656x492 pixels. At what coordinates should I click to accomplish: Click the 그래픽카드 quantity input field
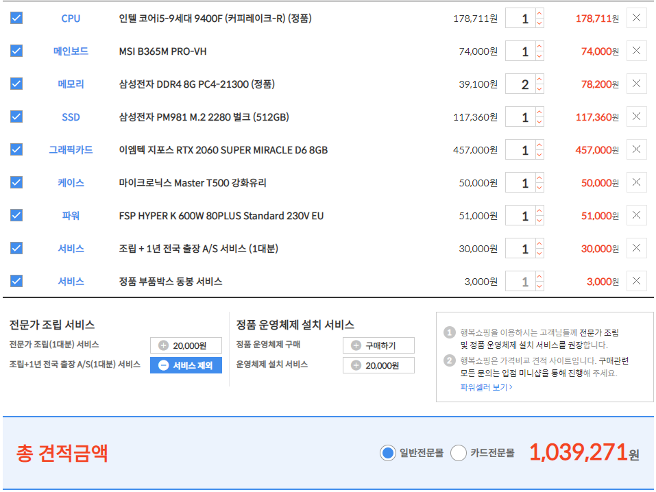[520, 150]
